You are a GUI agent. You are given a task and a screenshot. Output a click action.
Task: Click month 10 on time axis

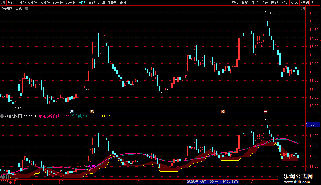61,182
